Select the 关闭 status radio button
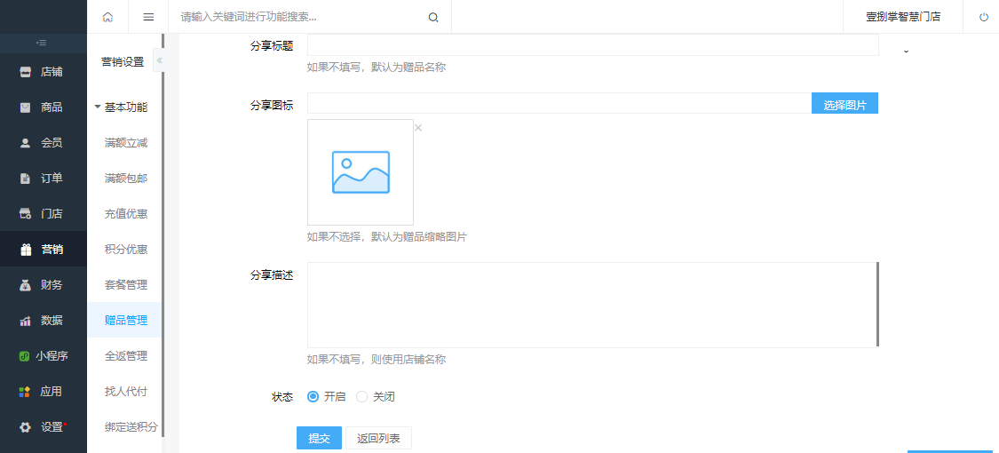The height and width of the screenshot is (453, 999). tap(362, 396)
